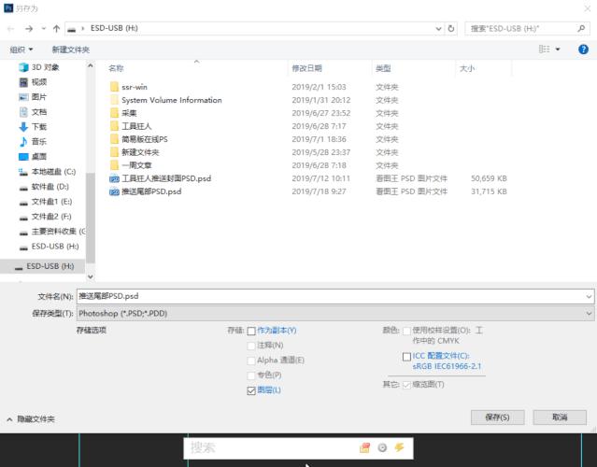
Task: Select 推送尾部PSD.psd file icon
Action: tap(114, 191)
